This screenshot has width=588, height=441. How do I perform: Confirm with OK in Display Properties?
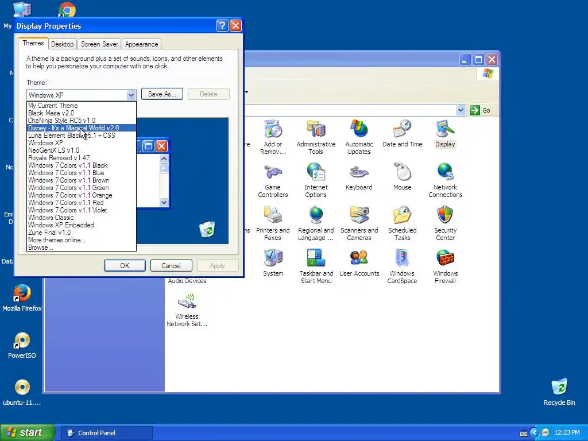(125, 265)
